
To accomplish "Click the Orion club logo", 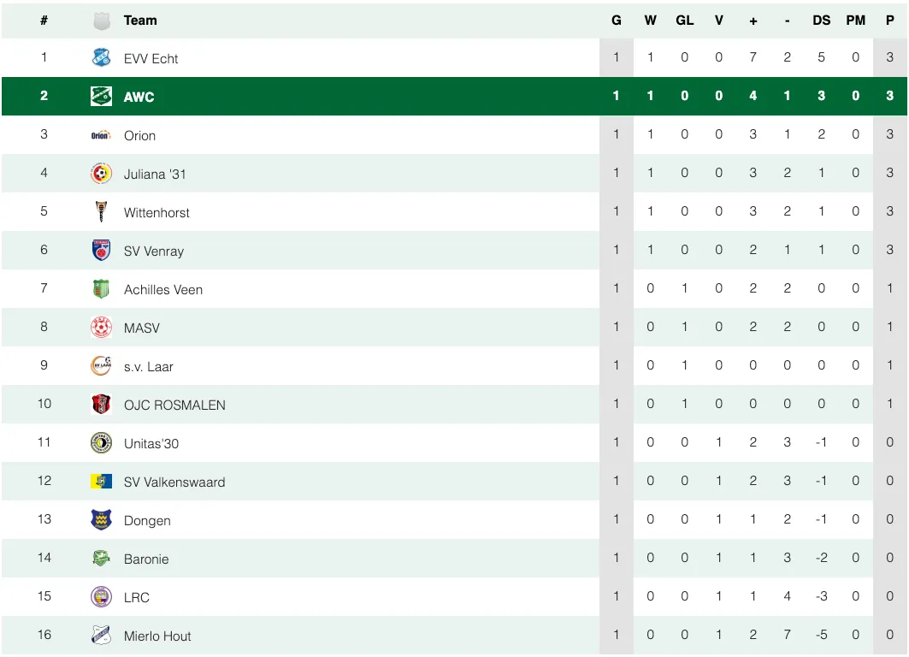I will pos(101,135).
